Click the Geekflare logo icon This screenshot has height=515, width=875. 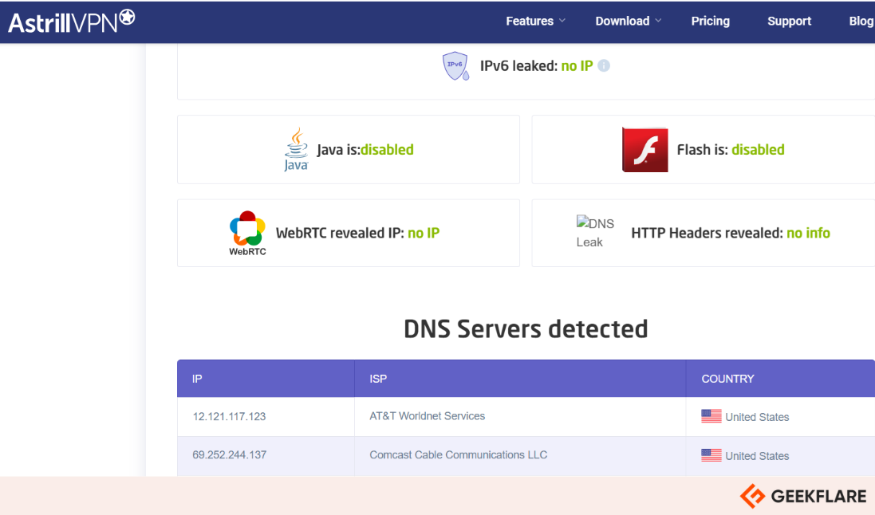752,496
